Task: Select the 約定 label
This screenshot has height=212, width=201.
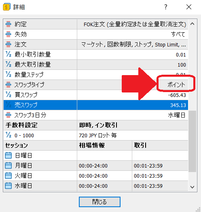Action: 21,24
